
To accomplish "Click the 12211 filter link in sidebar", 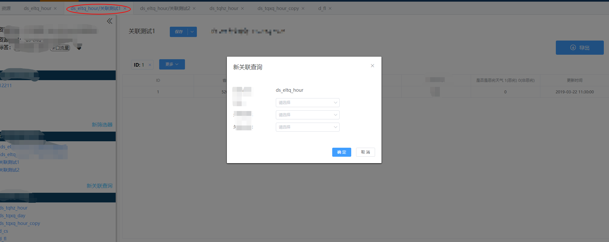I will tap(6, 86).
